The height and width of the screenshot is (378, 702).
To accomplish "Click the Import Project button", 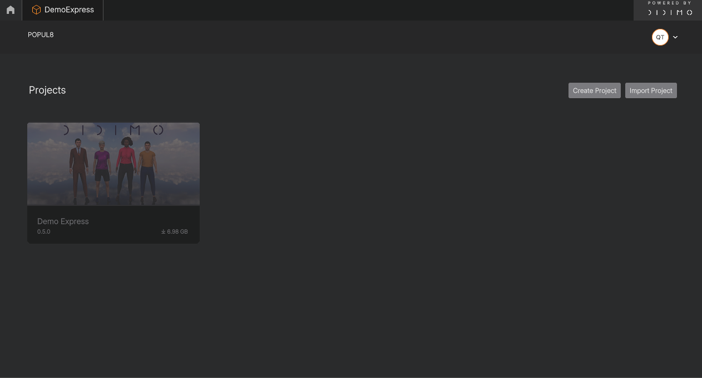I will (x=651, y=90).
